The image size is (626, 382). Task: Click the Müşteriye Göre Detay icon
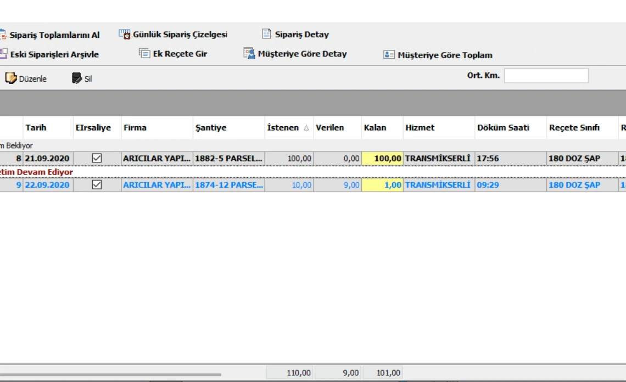(x=249, y=53)
